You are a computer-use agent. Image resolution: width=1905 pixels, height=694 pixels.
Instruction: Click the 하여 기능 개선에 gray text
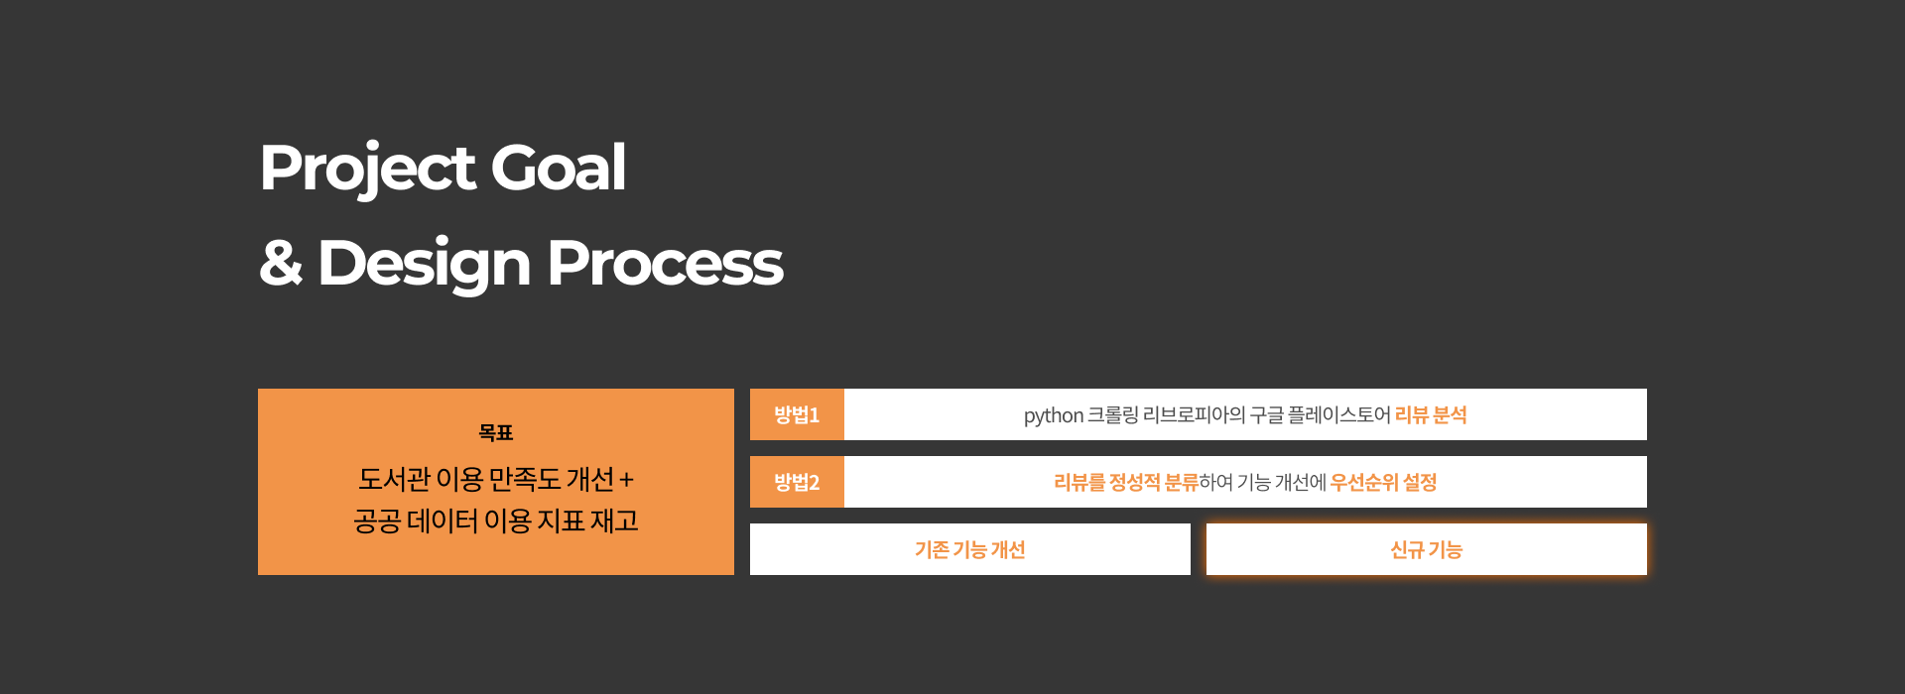click(x=1262, y=483)
